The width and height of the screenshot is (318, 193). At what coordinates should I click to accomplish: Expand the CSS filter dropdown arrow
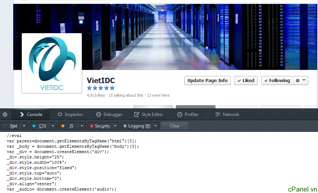[x=53, y=126]
